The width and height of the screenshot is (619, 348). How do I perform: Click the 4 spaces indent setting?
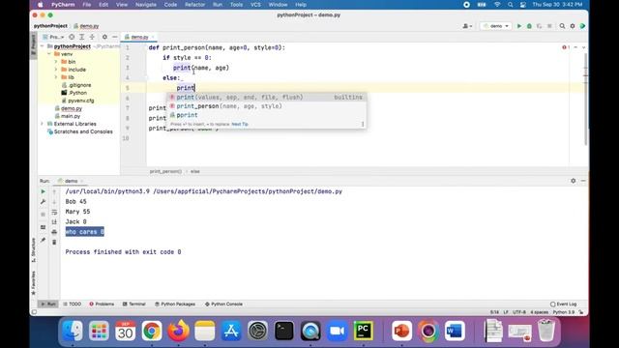pyautogui.click(x=539, y=312)
